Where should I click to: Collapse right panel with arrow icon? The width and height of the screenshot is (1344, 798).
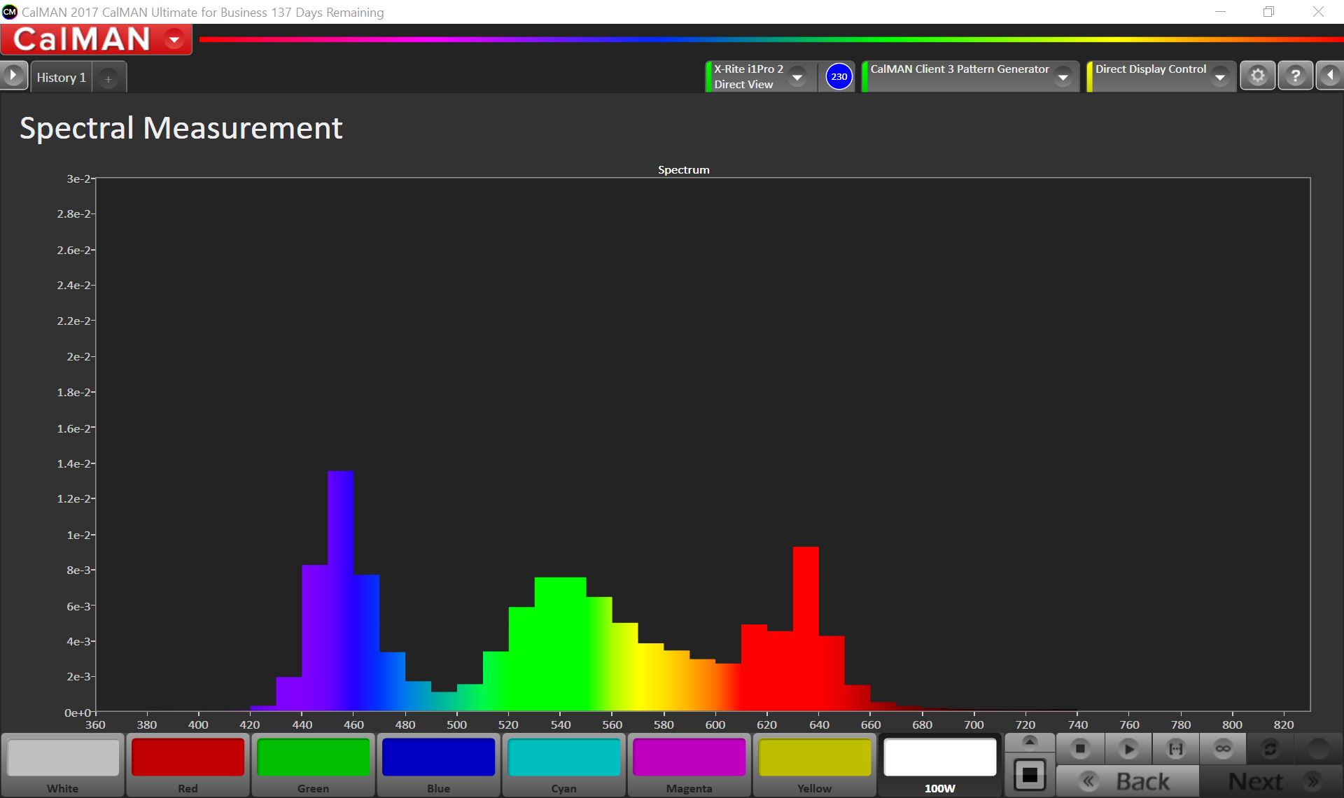1330,76
